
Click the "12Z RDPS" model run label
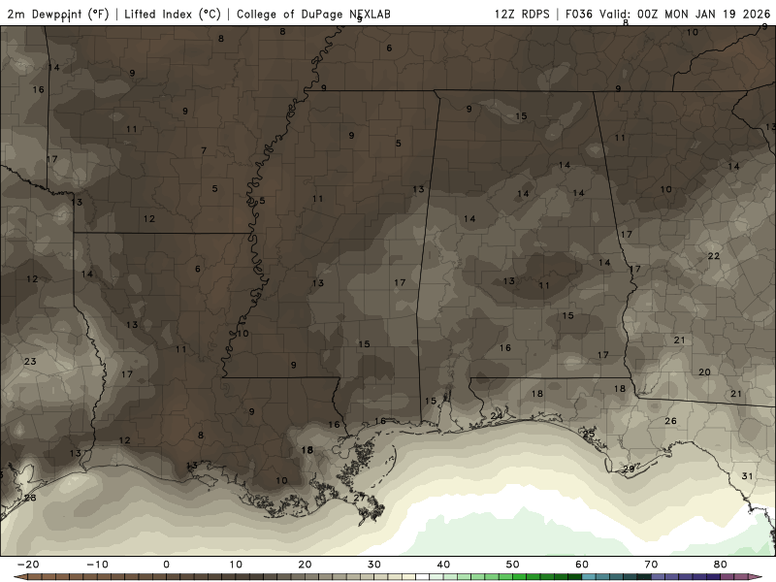tap(522, 14)
